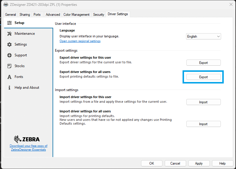Open system regional settings link
This screenshot has width=236, height=169.
coord(80,41)
